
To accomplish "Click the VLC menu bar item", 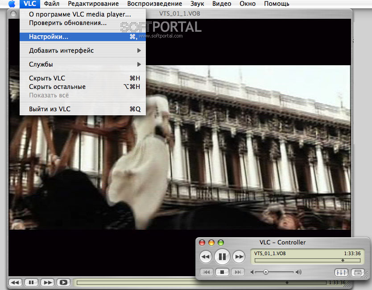I will (30, 4).
